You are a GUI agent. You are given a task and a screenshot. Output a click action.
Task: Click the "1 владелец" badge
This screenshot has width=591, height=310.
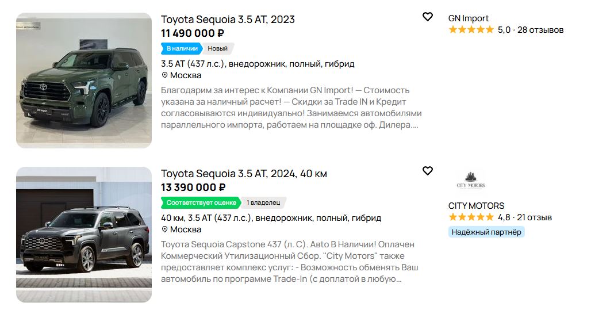click(x=263, y=202)
